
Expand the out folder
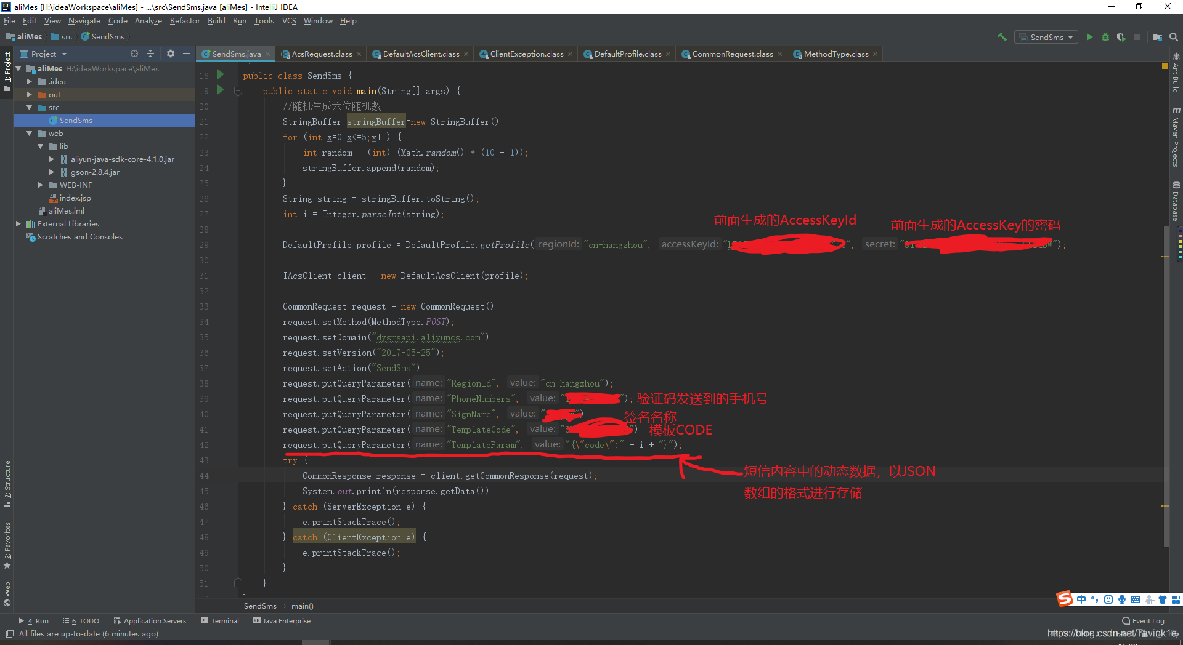pos(29,94)
